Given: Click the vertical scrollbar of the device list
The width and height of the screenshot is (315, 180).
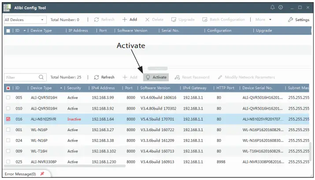Looking at the screenshot, I should (311, 151).
